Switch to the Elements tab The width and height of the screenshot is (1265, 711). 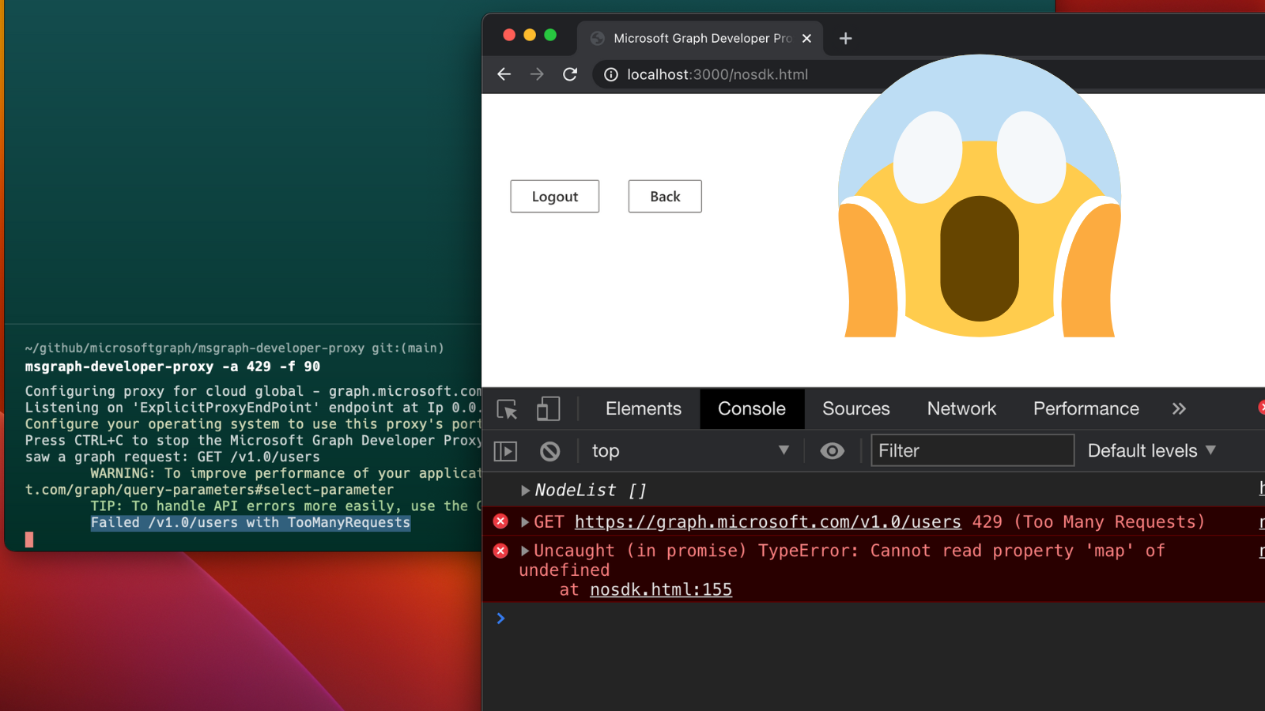click(643, 409)
